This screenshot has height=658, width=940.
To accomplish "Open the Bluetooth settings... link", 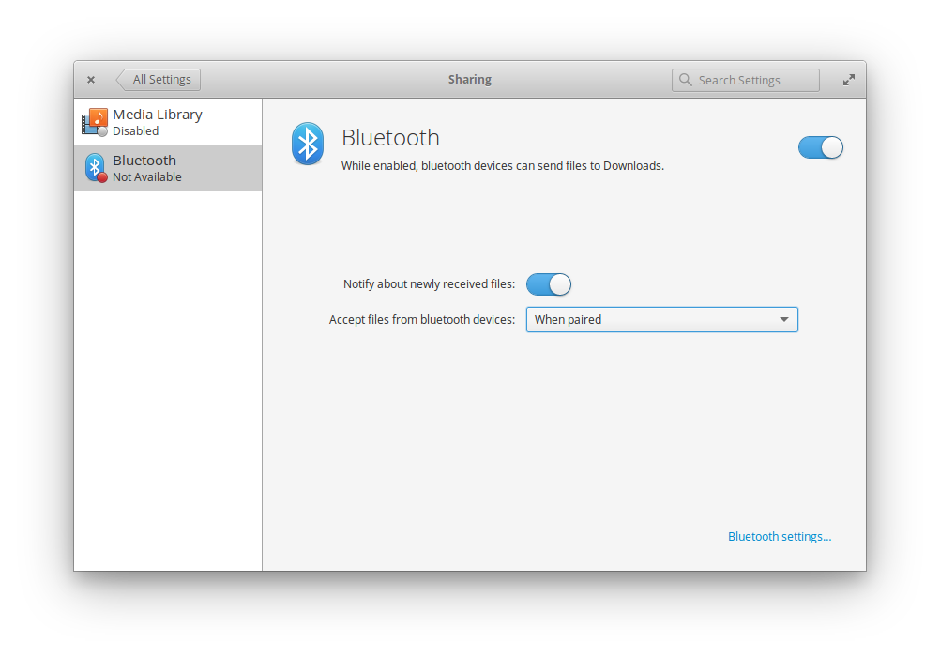I will [x=780, y=537].
